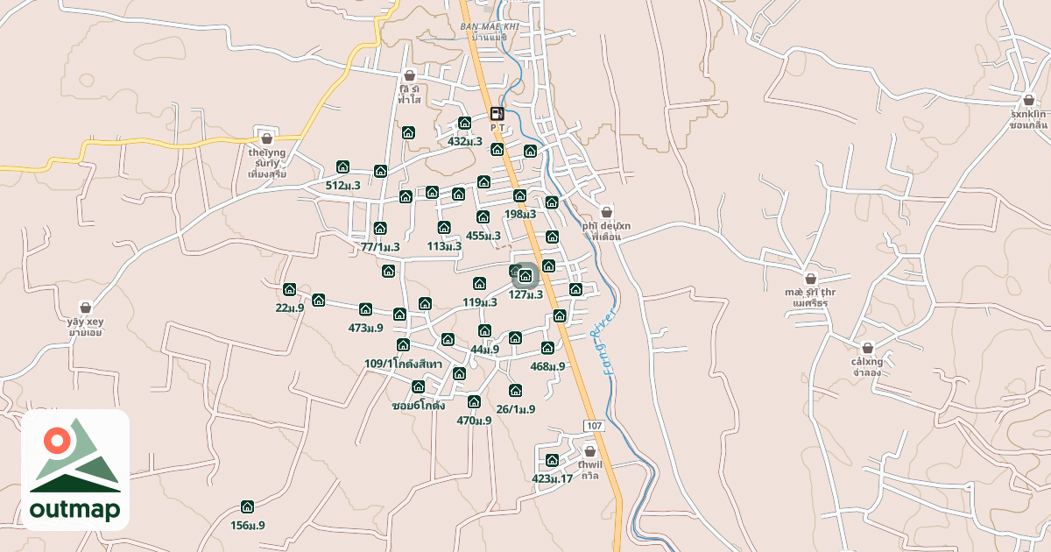1051x552 pixels.
Task: Select the house marker labeled 470ม.9
Action: [x=474, y=402]
